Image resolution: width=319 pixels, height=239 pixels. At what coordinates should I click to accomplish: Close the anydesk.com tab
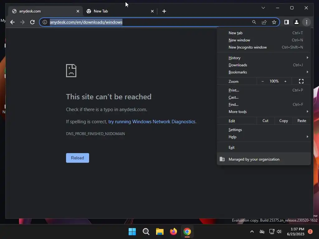[78, 11]
